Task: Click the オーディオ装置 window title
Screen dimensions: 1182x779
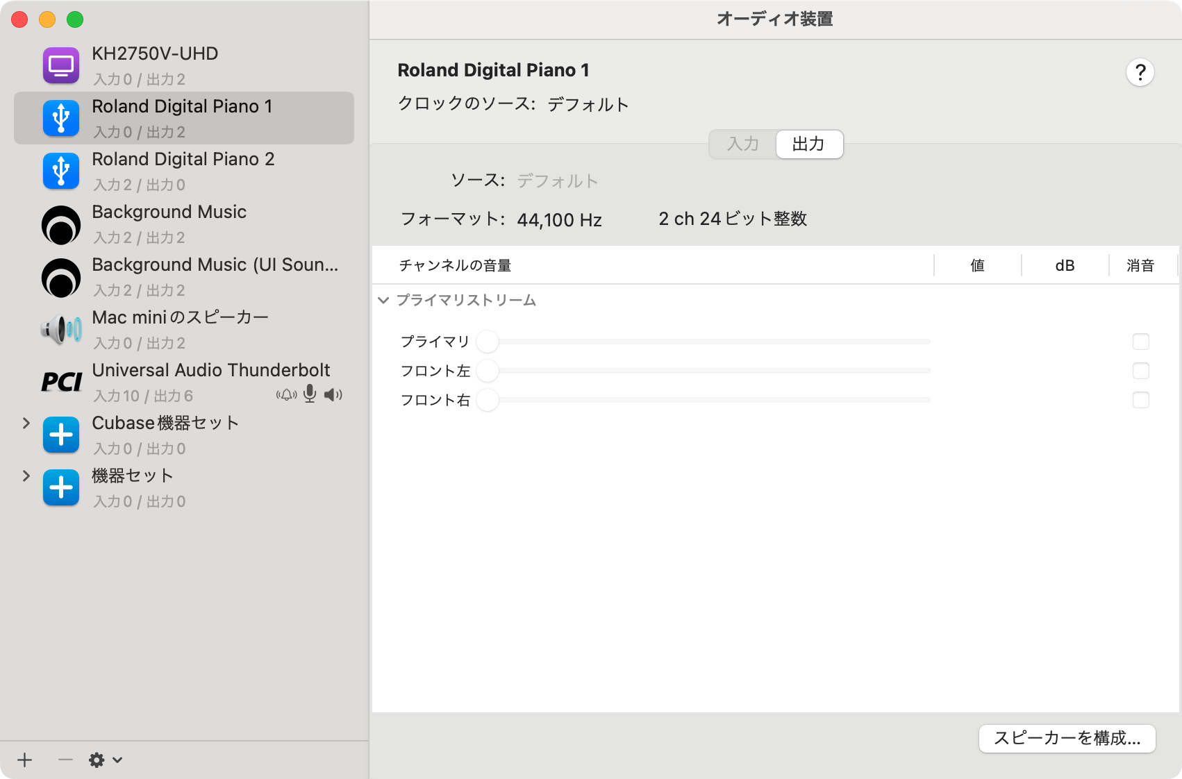Action: click(x=775, y=19)
